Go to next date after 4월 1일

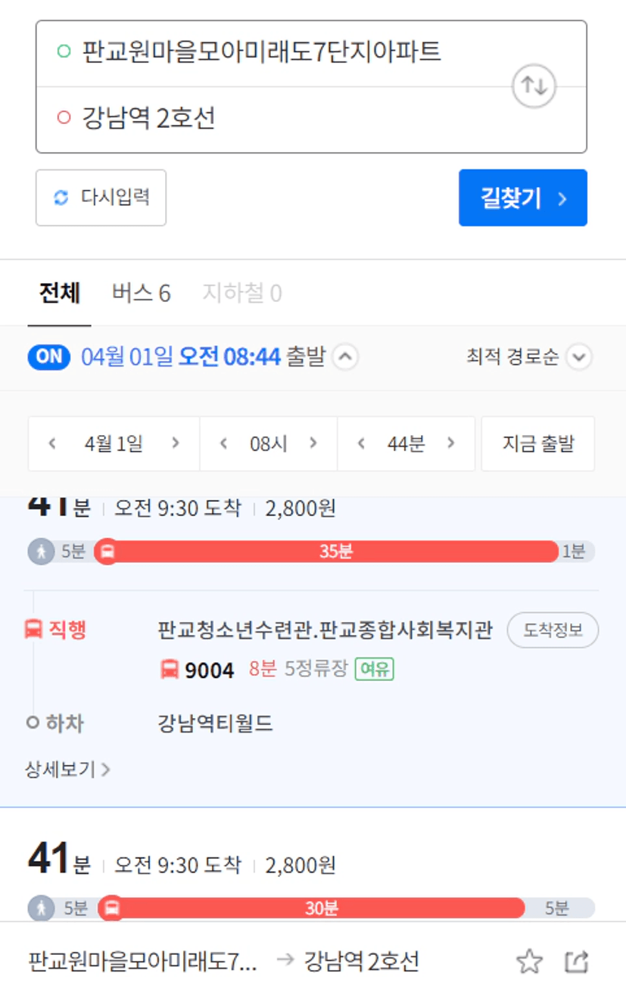click(176, 443)
